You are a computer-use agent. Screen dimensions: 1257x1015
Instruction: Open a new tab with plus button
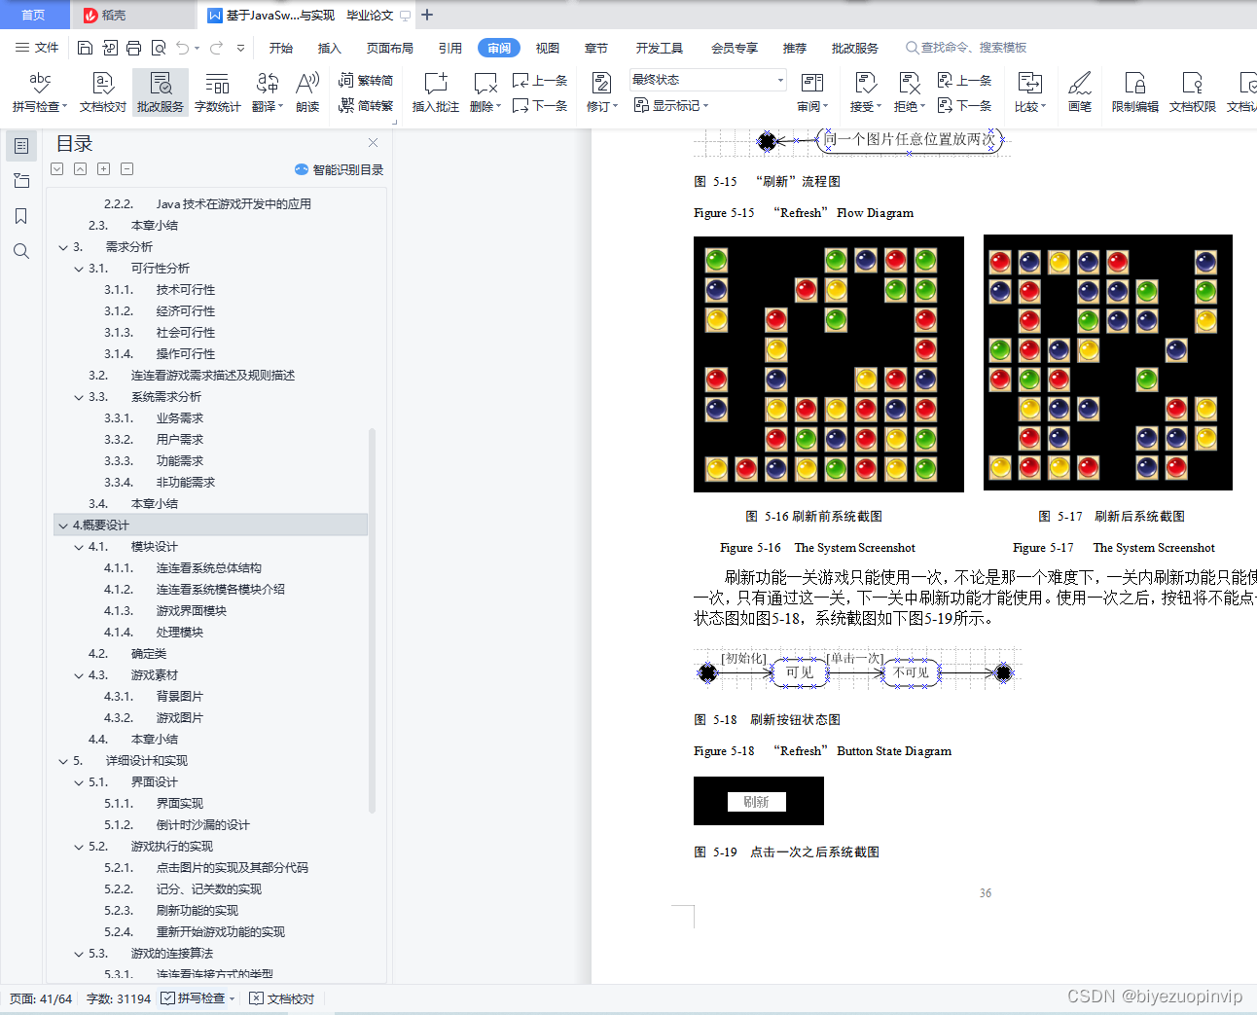[427, 15]
